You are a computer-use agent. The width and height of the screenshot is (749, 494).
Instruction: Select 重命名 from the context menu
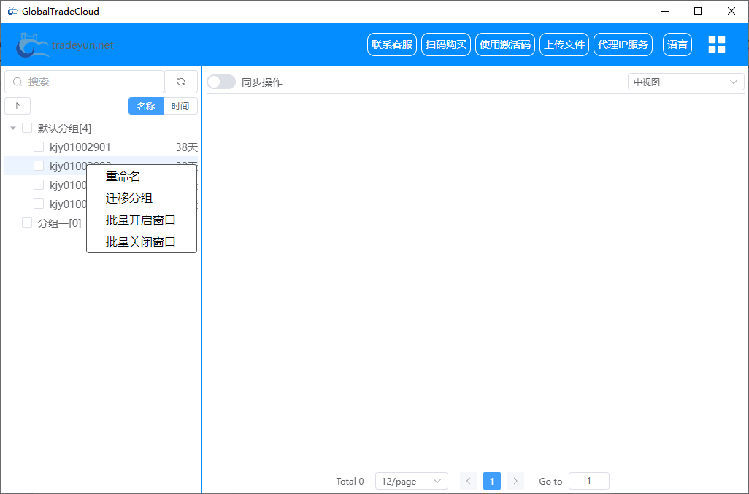coord(122,176)
